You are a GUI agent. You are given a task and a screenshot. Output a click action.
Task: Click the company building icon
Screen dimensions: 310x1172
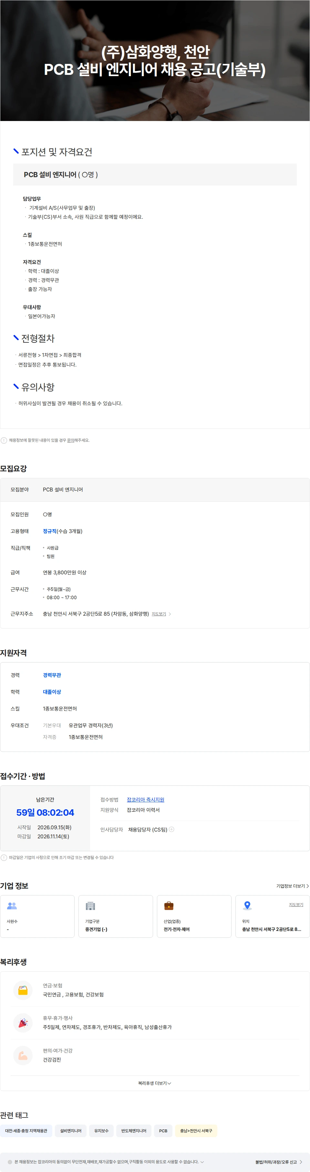90,906
